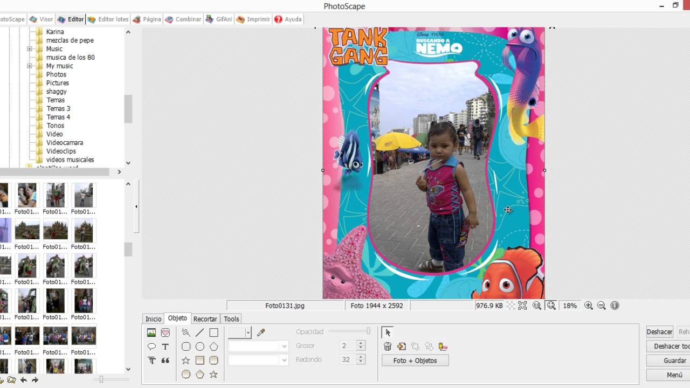Click the 18% zoom value
690x388 pixels.
570,306
